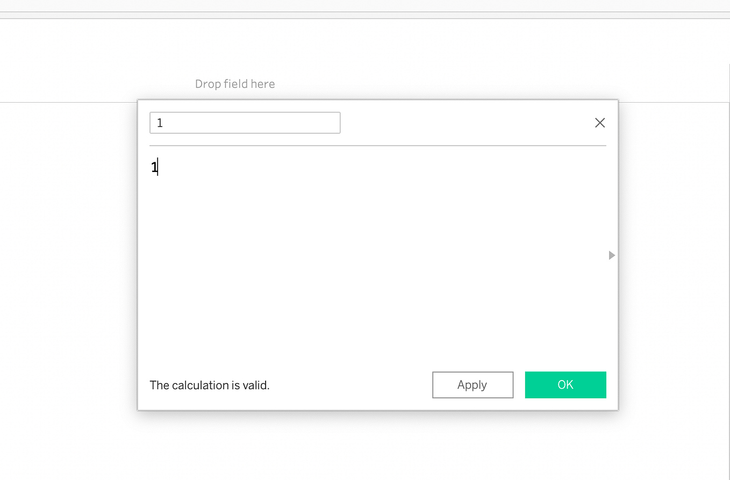Click inside the blank calculation editing canvas
This screenshot has width=730, height=480.
pos(323,242)
